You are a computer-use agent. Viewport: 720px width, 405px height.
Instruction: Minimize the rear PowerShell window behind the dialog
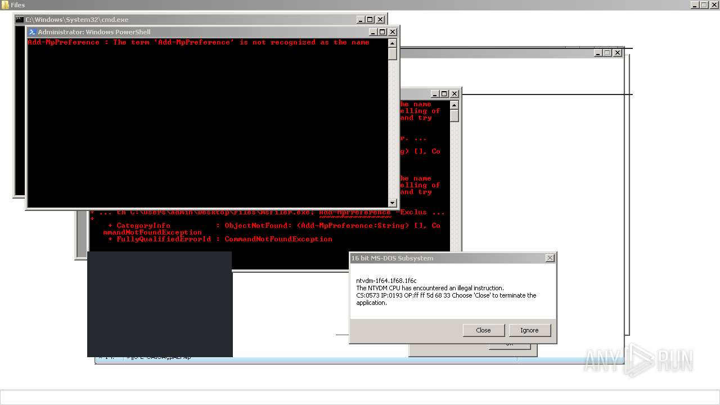434,94
